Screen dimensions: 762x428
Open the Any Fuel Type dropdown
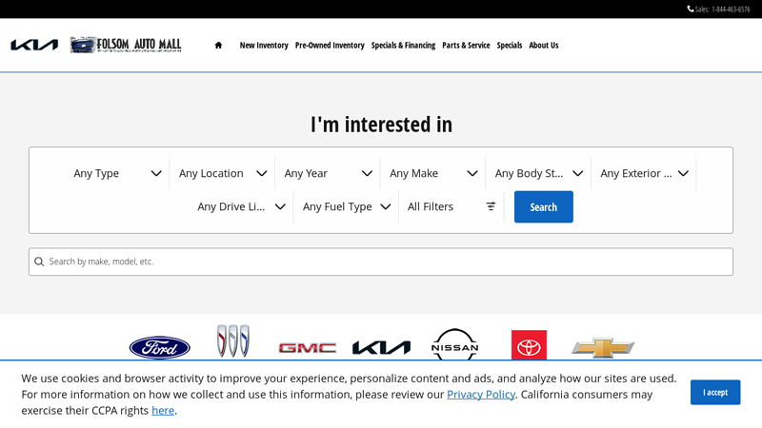[x=346, y=206]
